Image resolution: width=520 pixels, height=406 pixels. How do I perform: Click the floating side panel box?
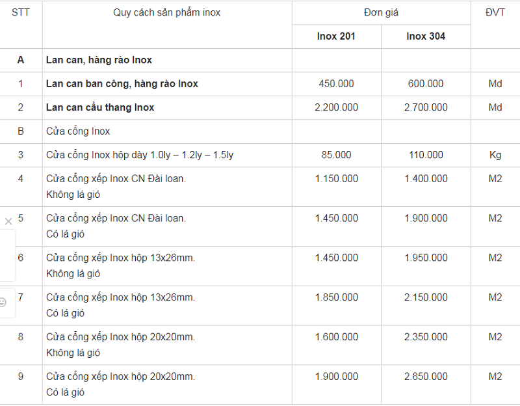point(8,255)
